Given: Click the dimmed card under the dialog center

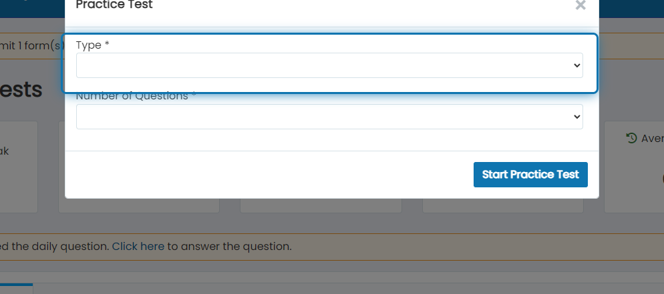Looking at the screenshot, I should click(x=321, y=206).
